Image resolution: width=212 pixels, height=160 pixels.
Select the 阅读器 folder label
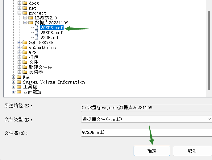[x=36, y=72]
